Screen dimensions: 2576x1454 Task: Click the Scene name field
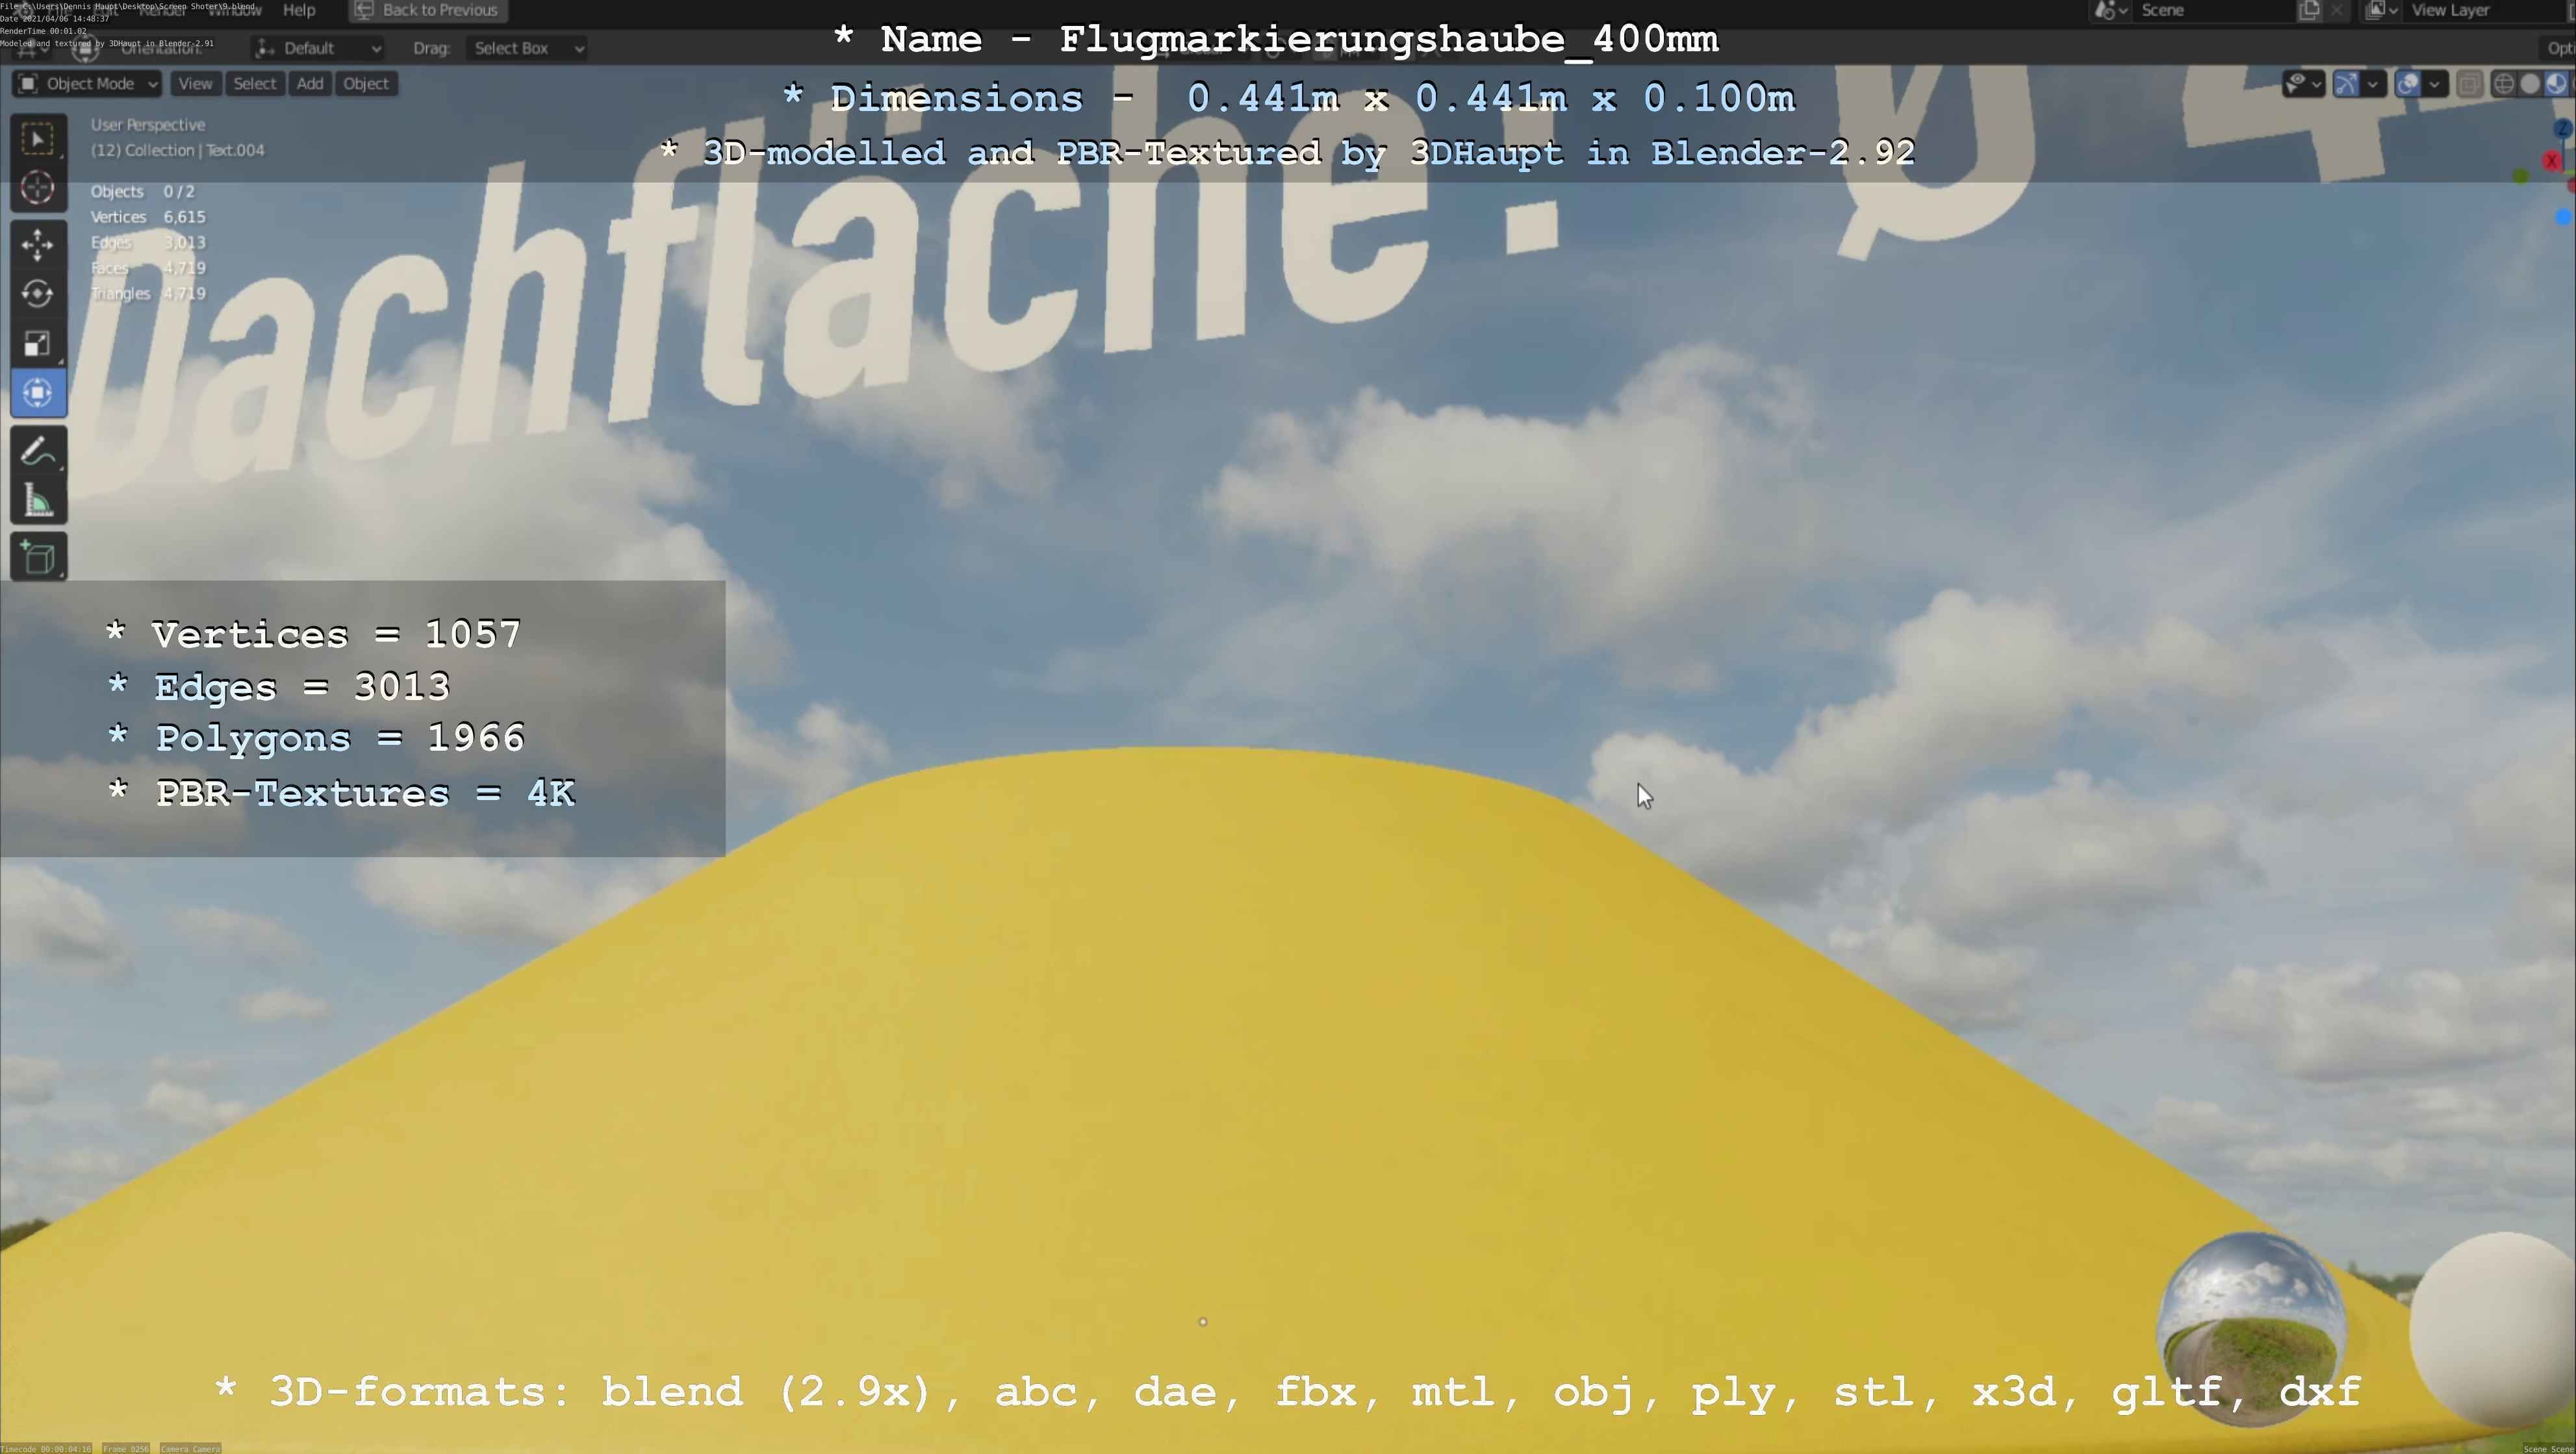tap(2210, 10)
